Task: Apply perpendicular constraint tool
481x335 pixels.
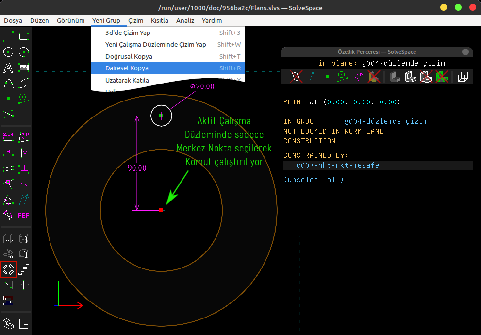Action: pos(24,168)
